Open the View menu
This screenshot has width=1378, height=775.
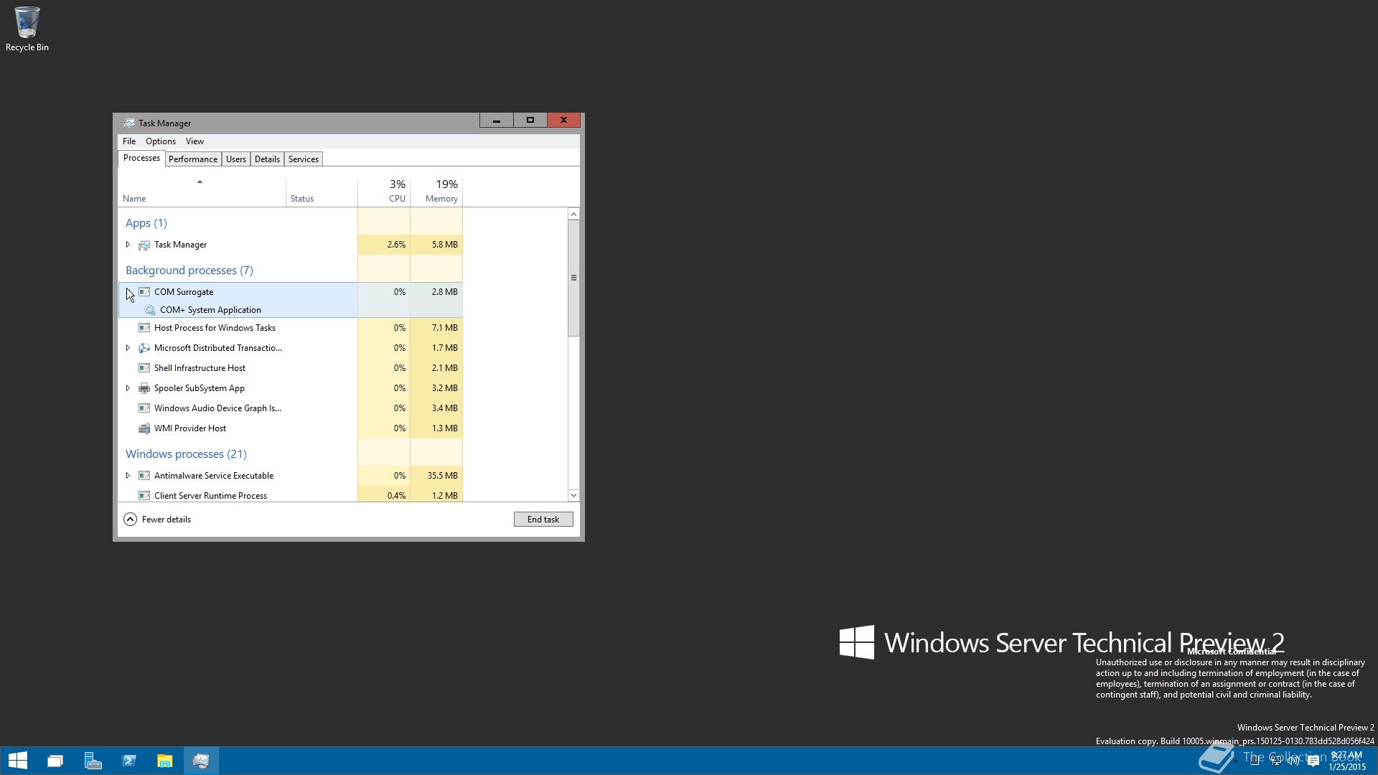(x=194, y=141)
